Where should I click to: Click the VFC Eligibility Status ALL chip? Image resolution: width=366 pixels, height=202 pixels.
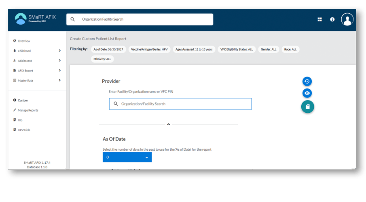coord(237,49)
